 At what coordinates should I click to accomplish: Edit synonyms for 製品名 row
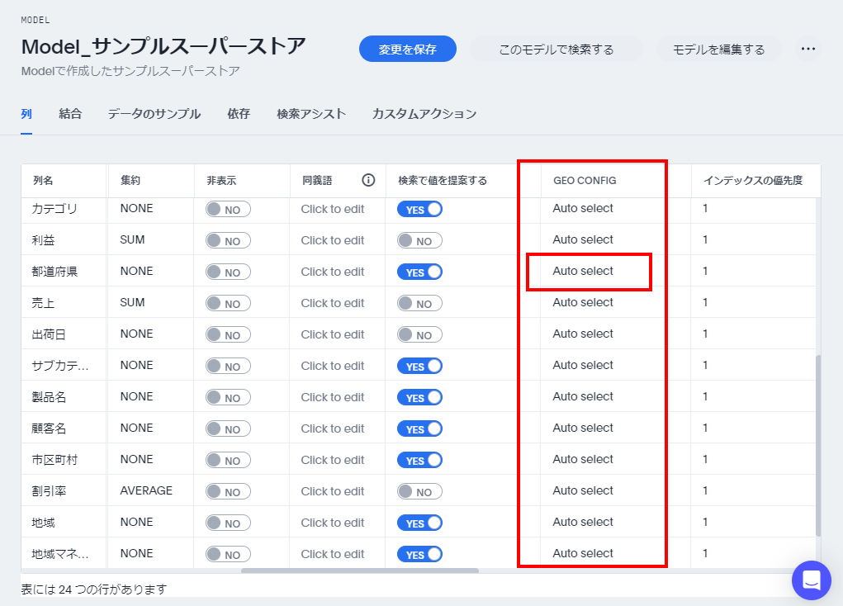pyautogui.click(x=332, y=397)
